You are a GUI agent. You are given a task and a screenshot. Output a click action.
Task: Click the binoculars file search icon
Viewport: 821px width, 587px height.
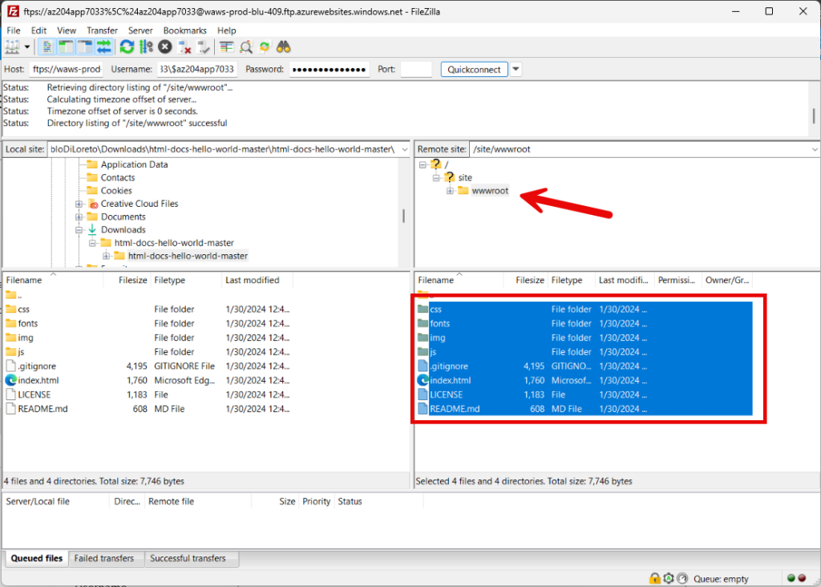click(x=283, y=47)
